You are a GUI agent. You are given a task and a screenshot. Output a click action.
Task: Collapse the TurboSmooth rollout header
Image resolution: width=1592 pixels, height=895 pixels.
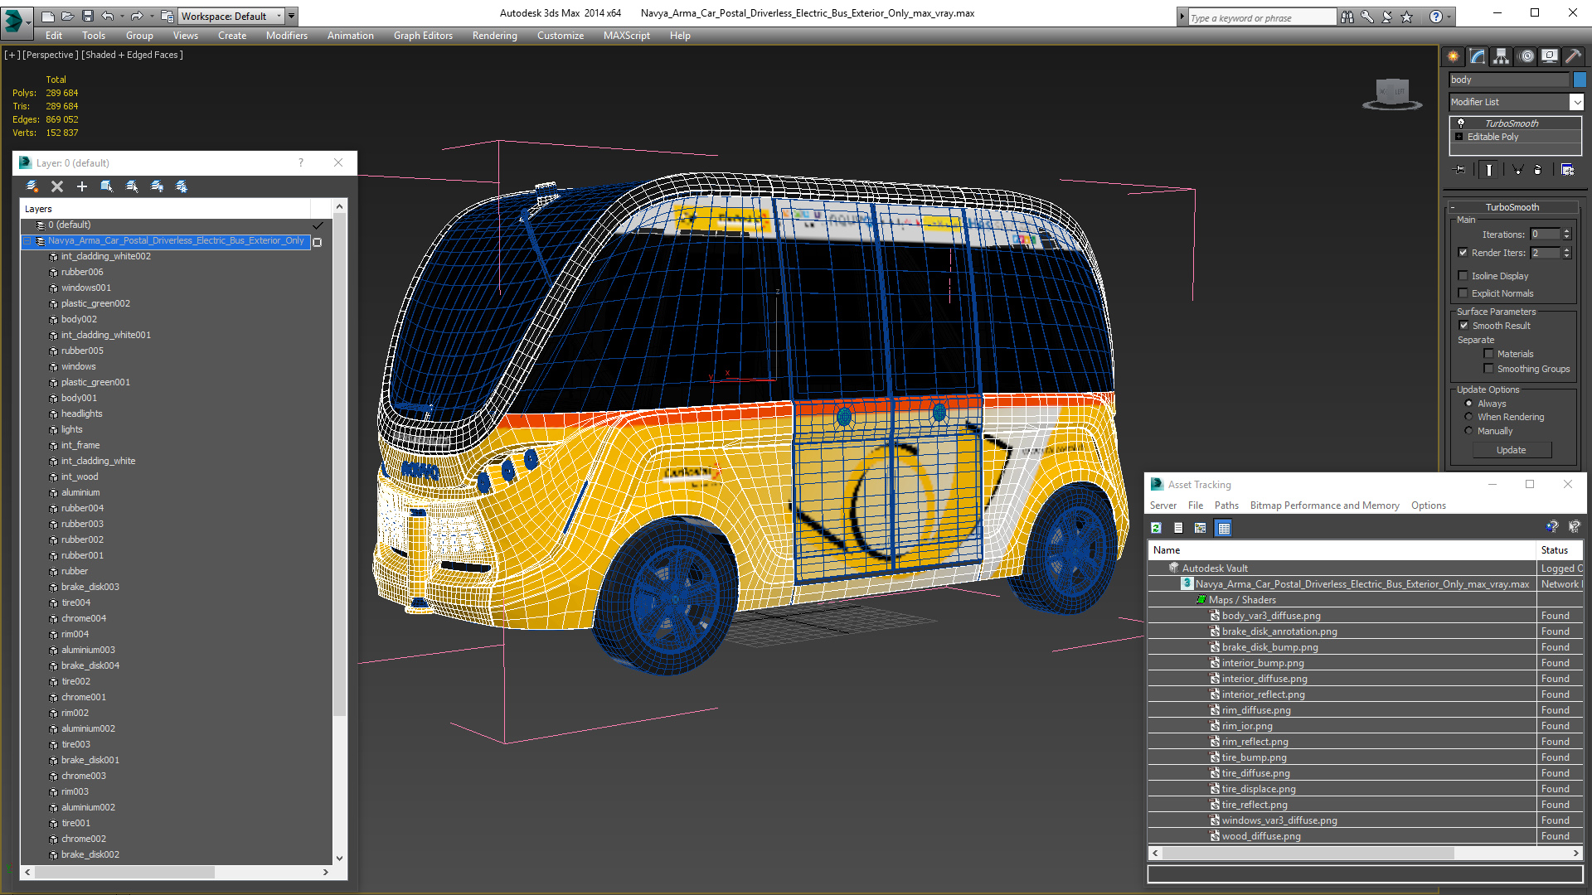(1512, 207)
